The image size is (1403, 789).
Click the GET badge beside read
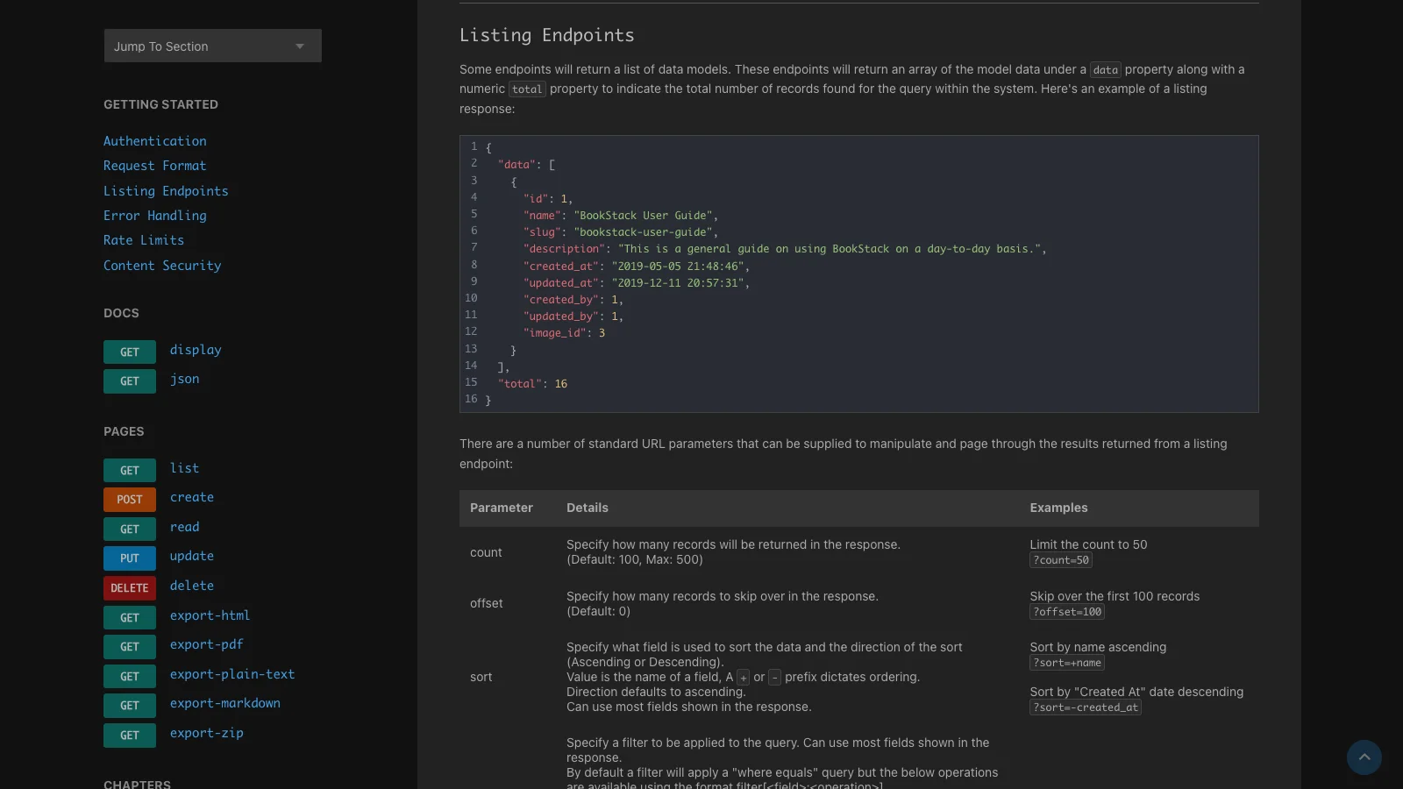click(x=130, y=530)
